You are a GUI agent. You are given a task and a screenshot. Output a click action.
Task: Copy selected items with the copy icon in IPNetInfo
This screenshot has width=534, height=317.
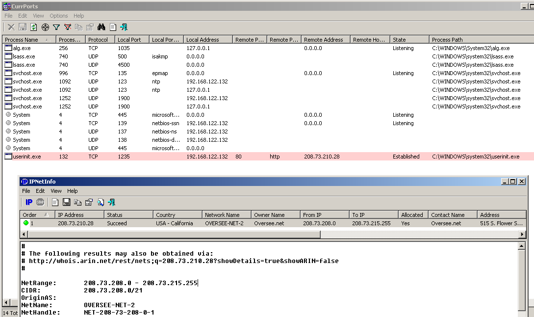pyautogui.click(x=78, y=202)
